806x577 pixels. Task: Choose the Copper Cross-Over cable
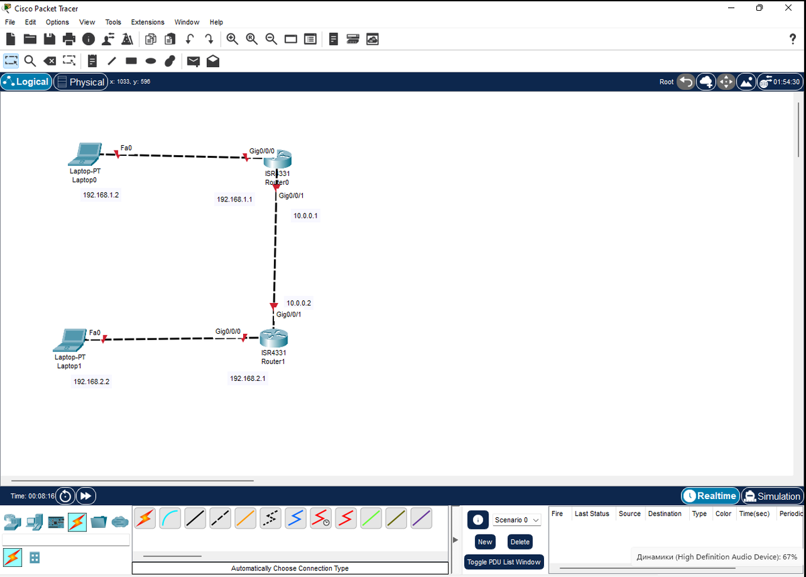click(220, 518)
